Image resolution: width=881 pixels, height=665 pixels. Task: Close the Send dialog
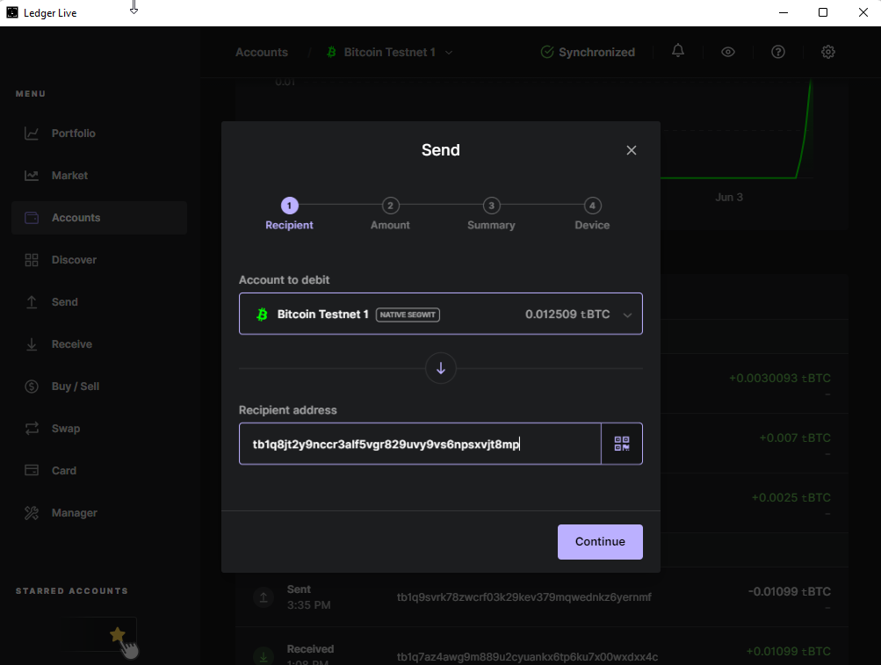[x=631, y=150]
